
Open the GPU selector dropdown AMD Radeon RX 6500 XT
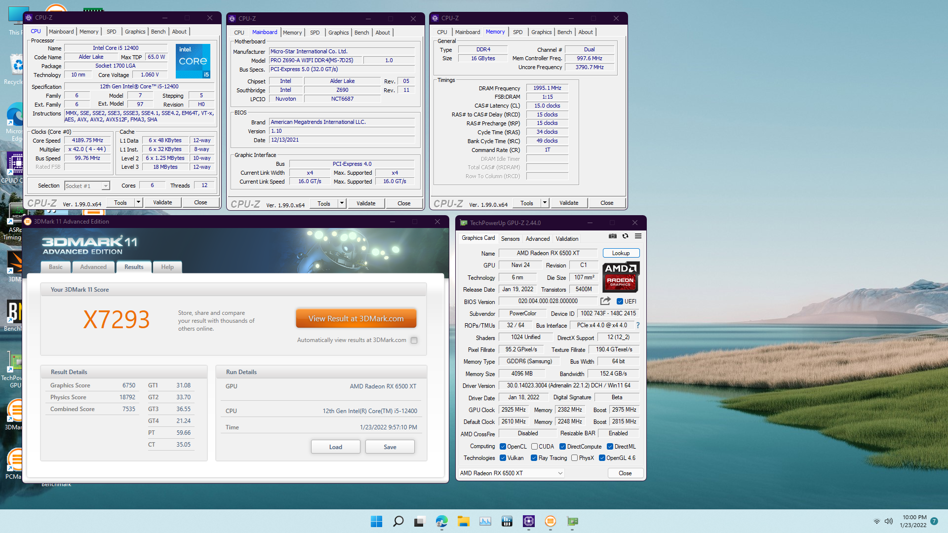[511, 473]
